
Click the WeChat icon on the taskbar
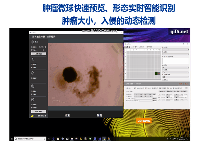90,139
